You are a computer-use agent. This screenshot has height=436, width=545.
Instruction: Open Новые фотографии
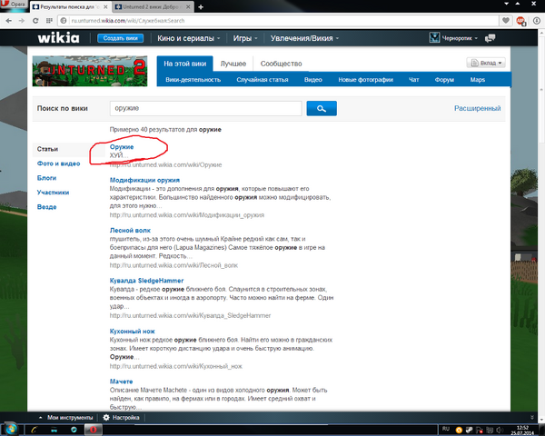click(366, 80)
